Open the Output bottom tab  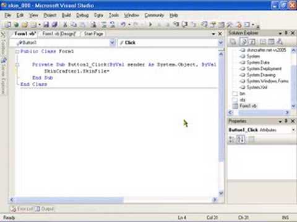[x=45, y=209]
